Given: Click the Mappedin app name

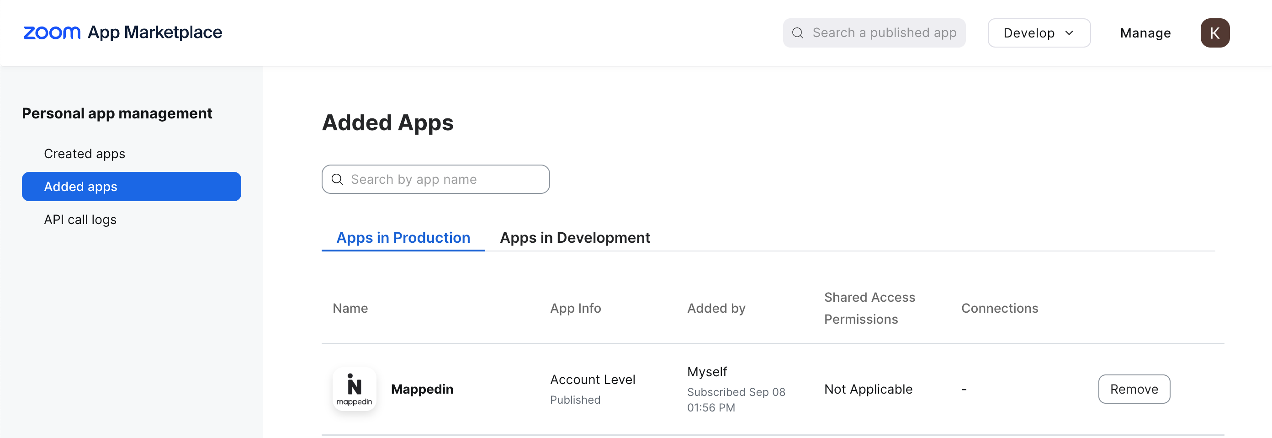Looking at the screenshot, I should [x=422, y=389].
